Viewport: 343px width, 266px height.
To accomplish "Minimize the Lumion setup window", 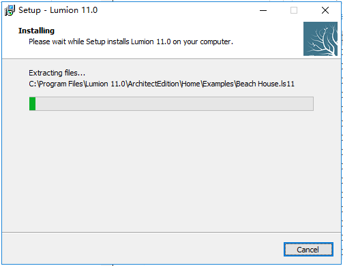I will click(263, 10).
